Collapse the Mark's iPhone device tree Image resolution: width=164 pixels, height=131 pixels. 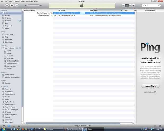[1, 48]
